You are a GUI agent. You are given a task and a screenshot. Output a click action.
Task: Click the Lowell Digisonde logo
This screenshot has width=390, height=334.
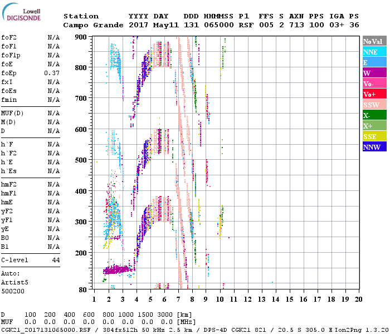(x=21, y=12)
